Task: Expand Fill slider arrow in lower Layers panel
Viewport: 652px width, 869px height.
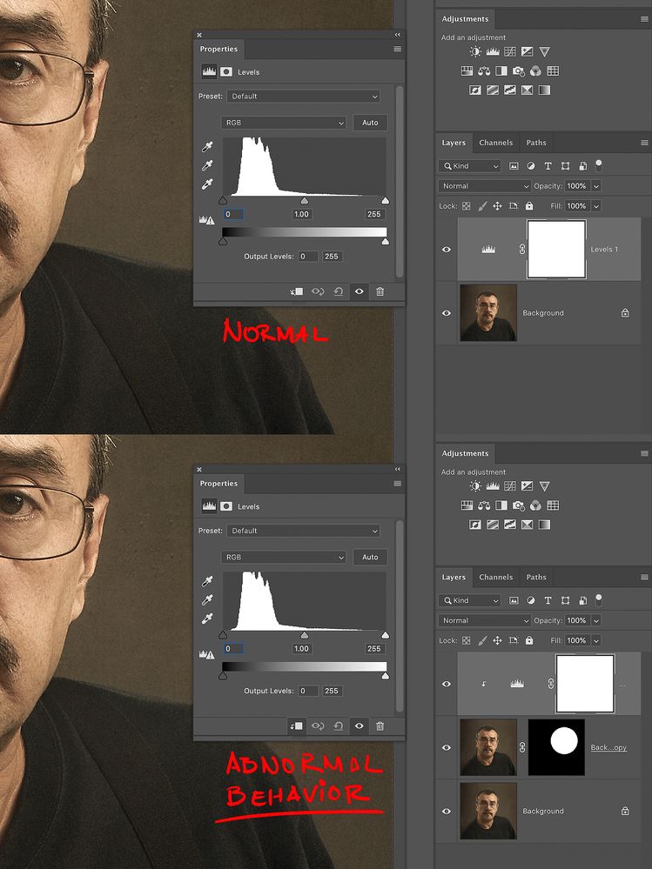Action: point(596,641)
